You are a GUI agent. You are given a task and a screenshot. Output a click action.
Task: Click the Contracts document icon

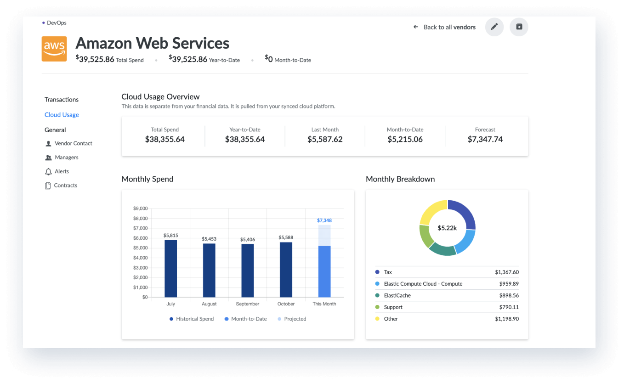coord(48,186)
